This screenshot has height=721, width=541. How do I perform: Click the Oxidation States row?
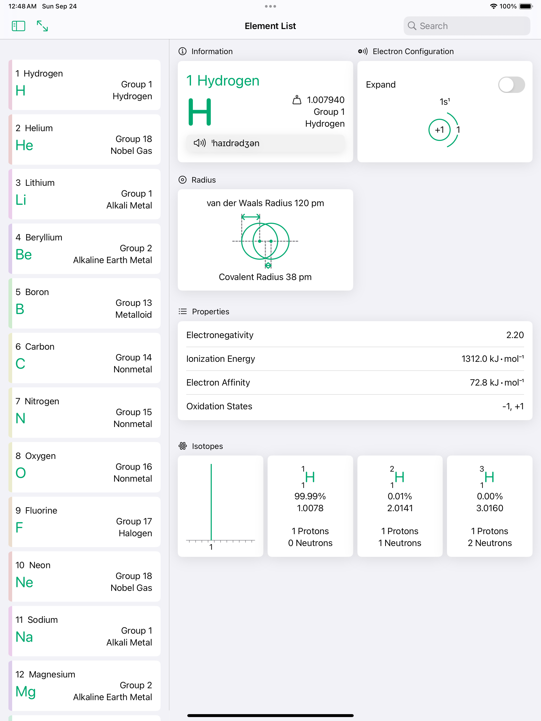pyautogui.click(x=355, y=406)
